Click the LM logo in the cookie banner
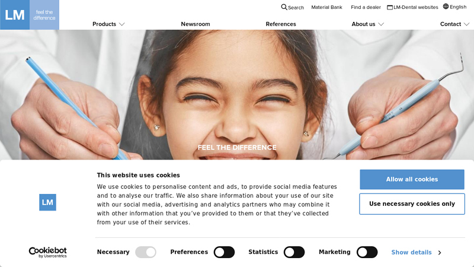This screenshot has height=267, width=474. click(47, 202)
